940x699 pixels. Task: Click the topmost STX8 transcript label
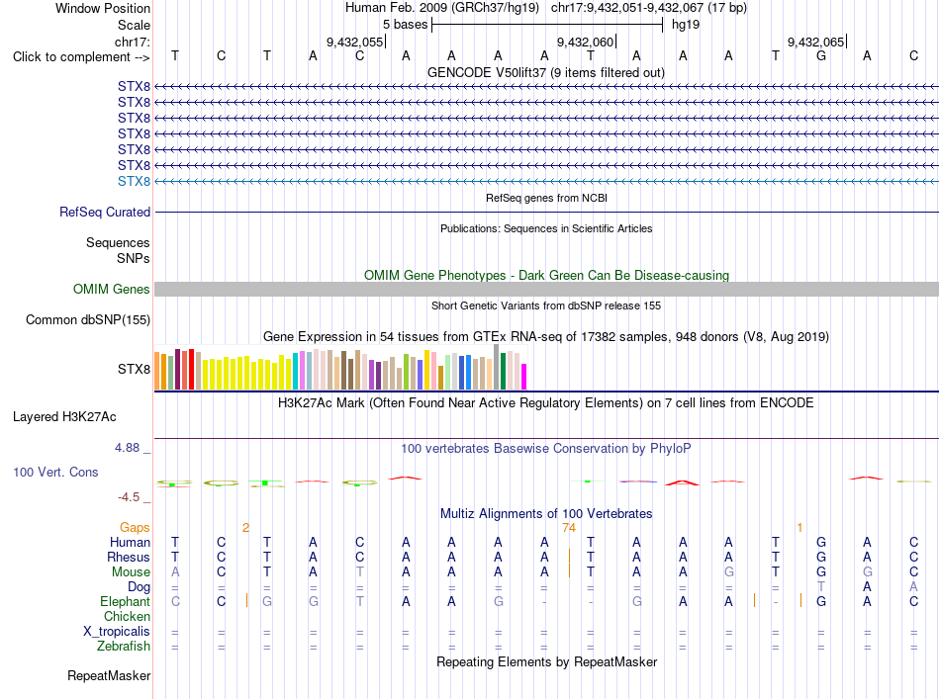click(134, 87)
